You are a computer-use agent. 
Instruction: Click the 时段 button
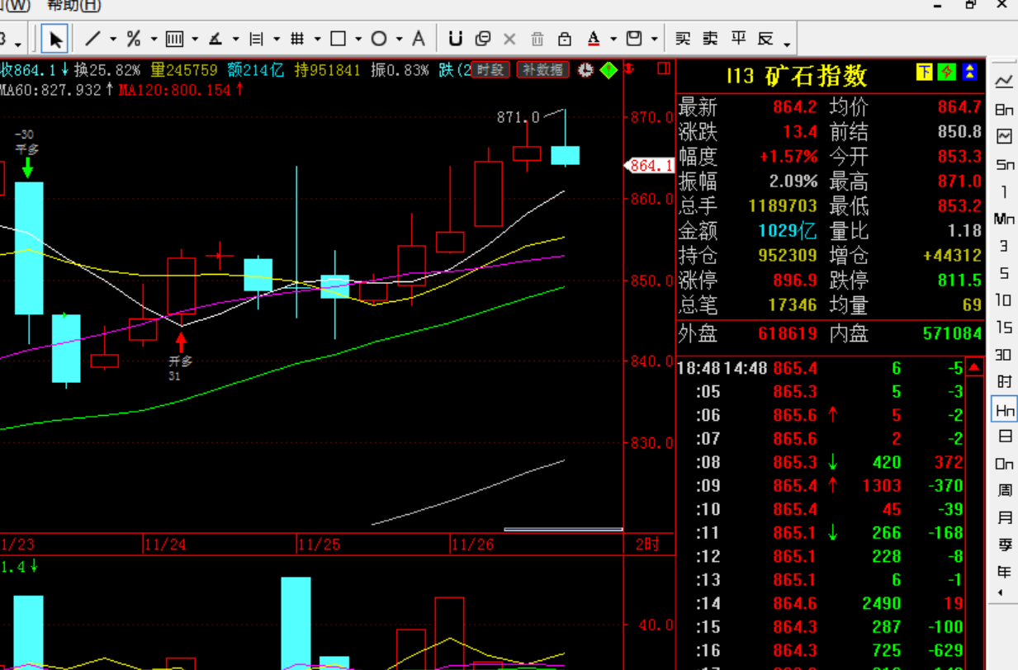point(490,70)
